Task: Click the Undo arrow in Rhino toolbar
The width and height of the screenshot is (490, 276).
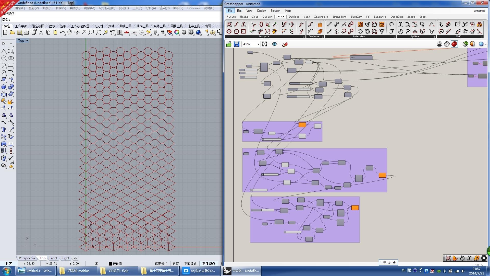Action: click(x=62, y=32)
